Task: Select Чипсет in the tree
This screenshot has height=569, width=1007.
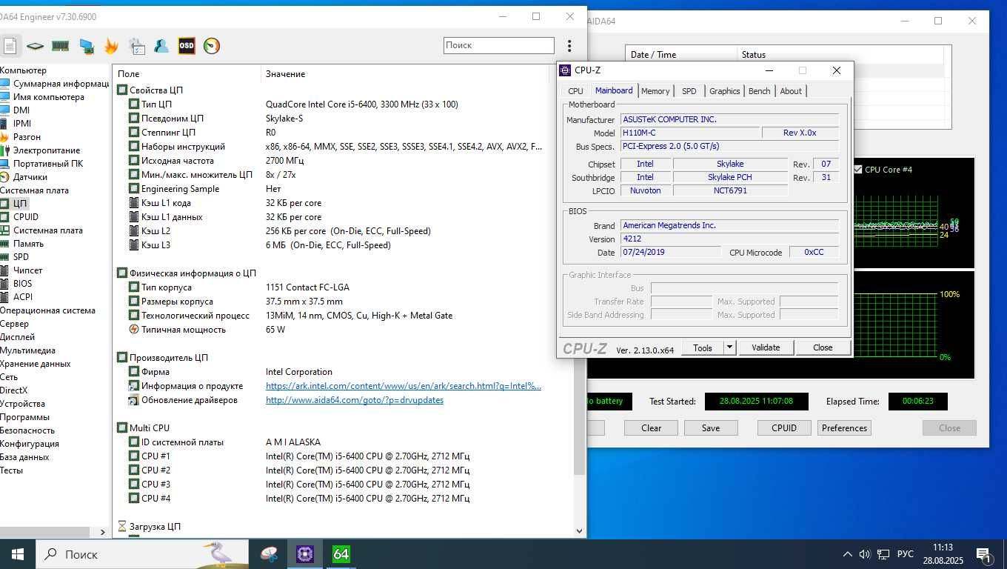Action: point(27,270)
